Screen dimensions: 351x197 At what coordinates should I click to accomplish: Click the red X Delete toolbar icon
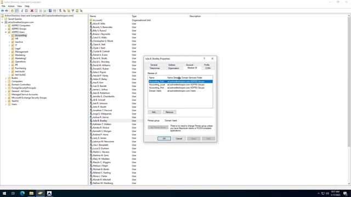pyautogui.click(x=32, y=11)
